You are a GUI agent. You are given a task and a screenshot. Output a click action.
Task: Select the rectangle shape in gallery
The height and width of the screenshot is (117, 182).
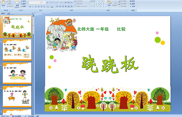click(x=101, y=1)
